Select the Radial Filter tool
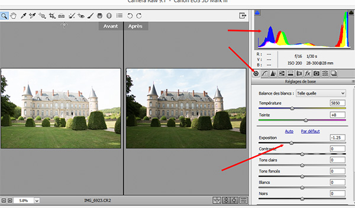This screenshot has height=213, width=355. coord(109,15)
